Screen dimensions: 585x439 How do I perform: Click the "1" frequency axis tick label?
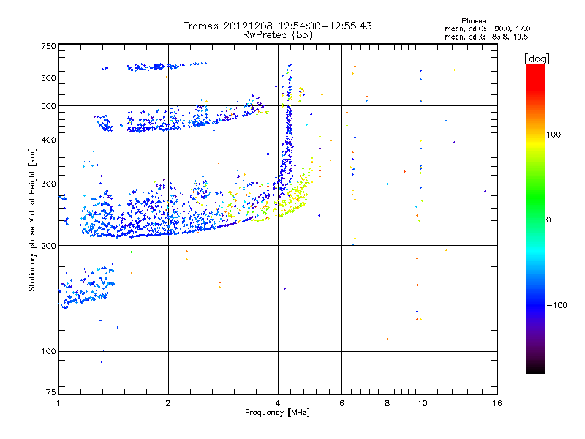click(x=58, y=403)
